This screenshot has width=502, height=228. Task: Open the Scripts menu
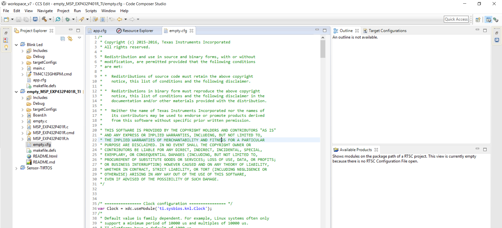[x=91, y=11]
